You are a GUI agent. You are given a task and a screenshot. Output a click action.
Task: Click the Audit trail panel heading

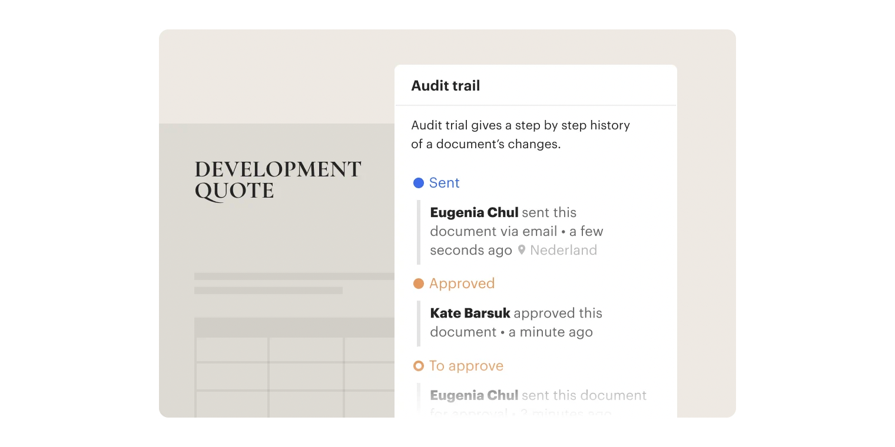click(x=446, y=86)
